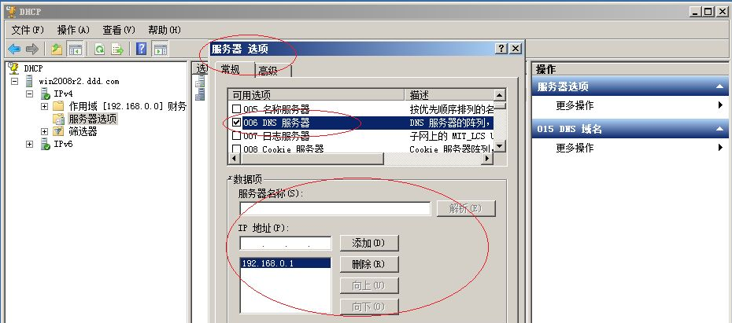The image size is (732, 323).
Task: Click the Up one level folder icon
Action: [x=57, y=49]
